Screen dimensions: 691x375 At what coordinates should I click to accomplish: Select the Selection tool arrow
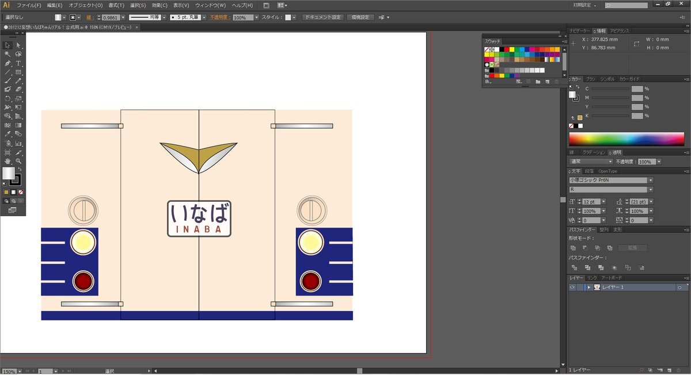tap(8, 45)
